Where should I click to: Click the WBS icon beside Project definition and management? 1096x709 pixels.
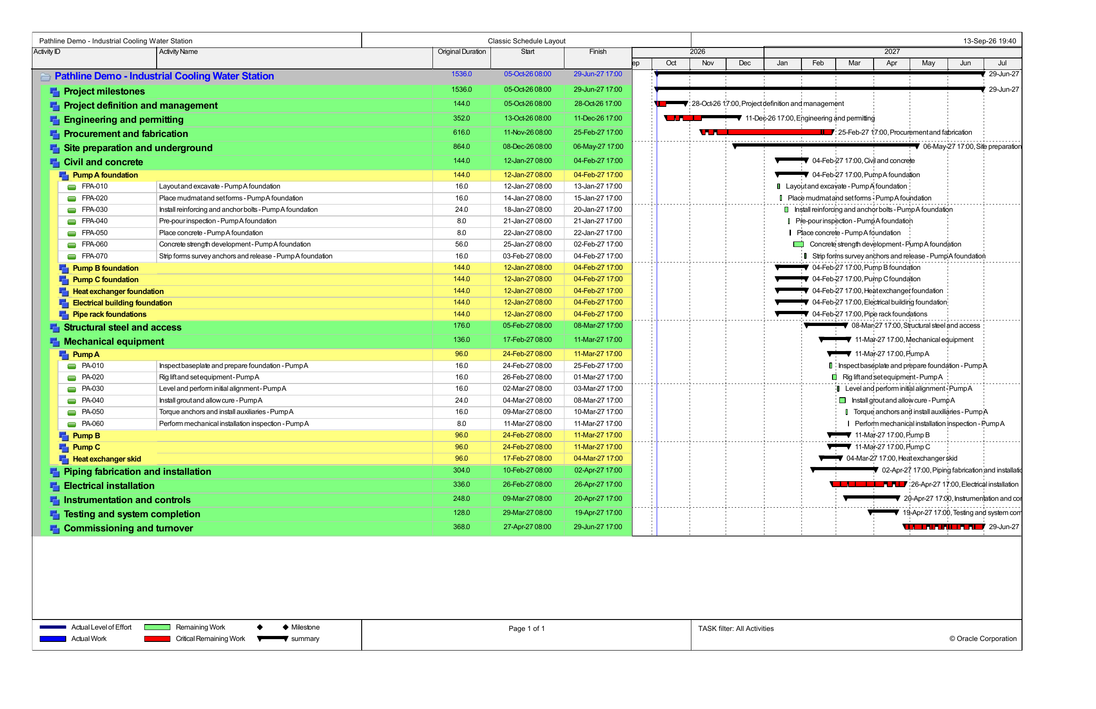[x=55, y=106]
